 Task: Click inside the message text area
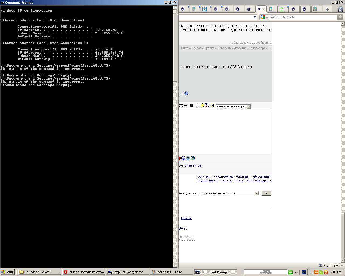224,132
